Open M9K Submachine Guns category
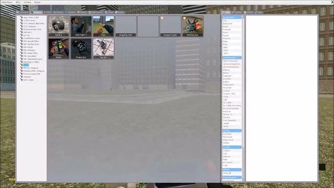 (x=32, y=59)
